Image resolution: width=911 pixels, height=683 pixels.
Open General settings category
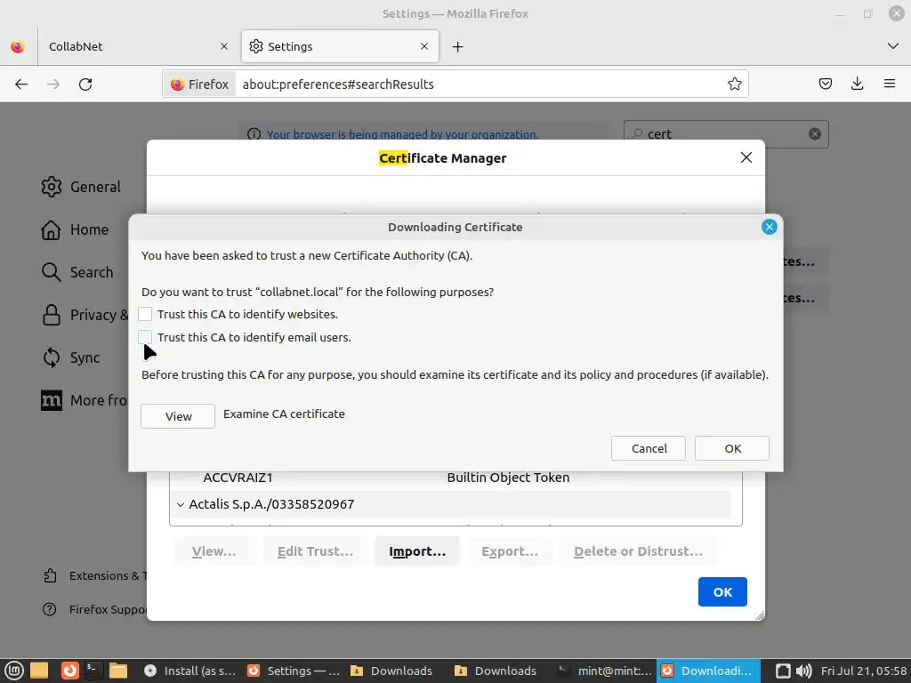coord(81,187)
